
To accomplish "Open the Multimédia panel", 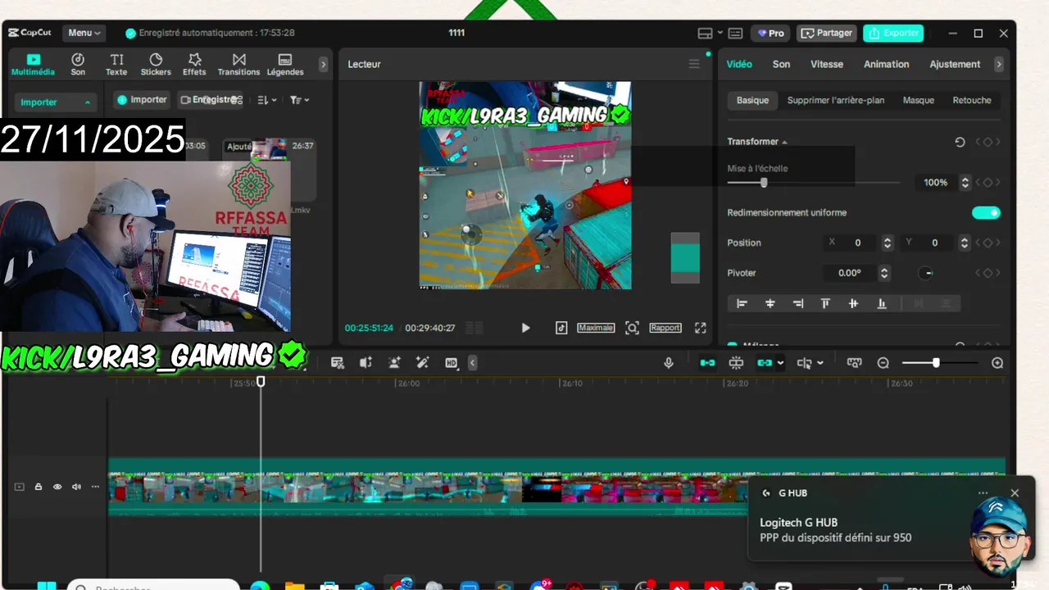I will (33, 65).
